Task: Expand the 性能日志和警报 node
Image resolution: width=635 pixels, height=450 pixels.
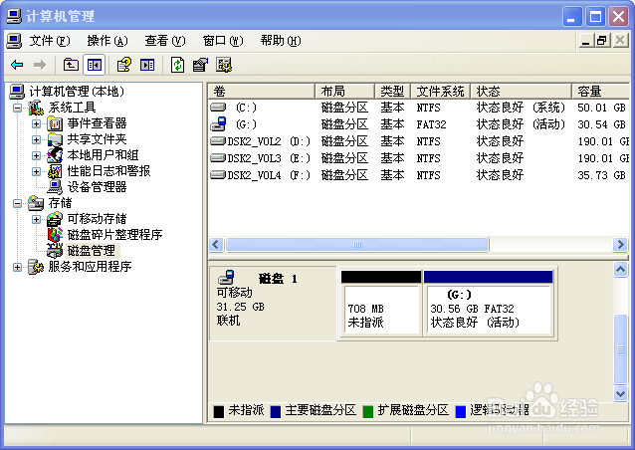Action: coord(36,172)
